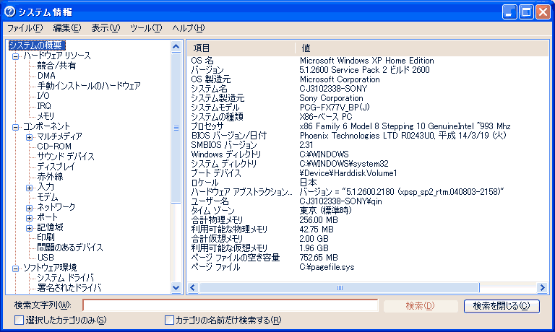The width and height of the screenshot is (555, 332).
Task: Select サウンド デバイス in the tree
Action: [x=66, y=157]
